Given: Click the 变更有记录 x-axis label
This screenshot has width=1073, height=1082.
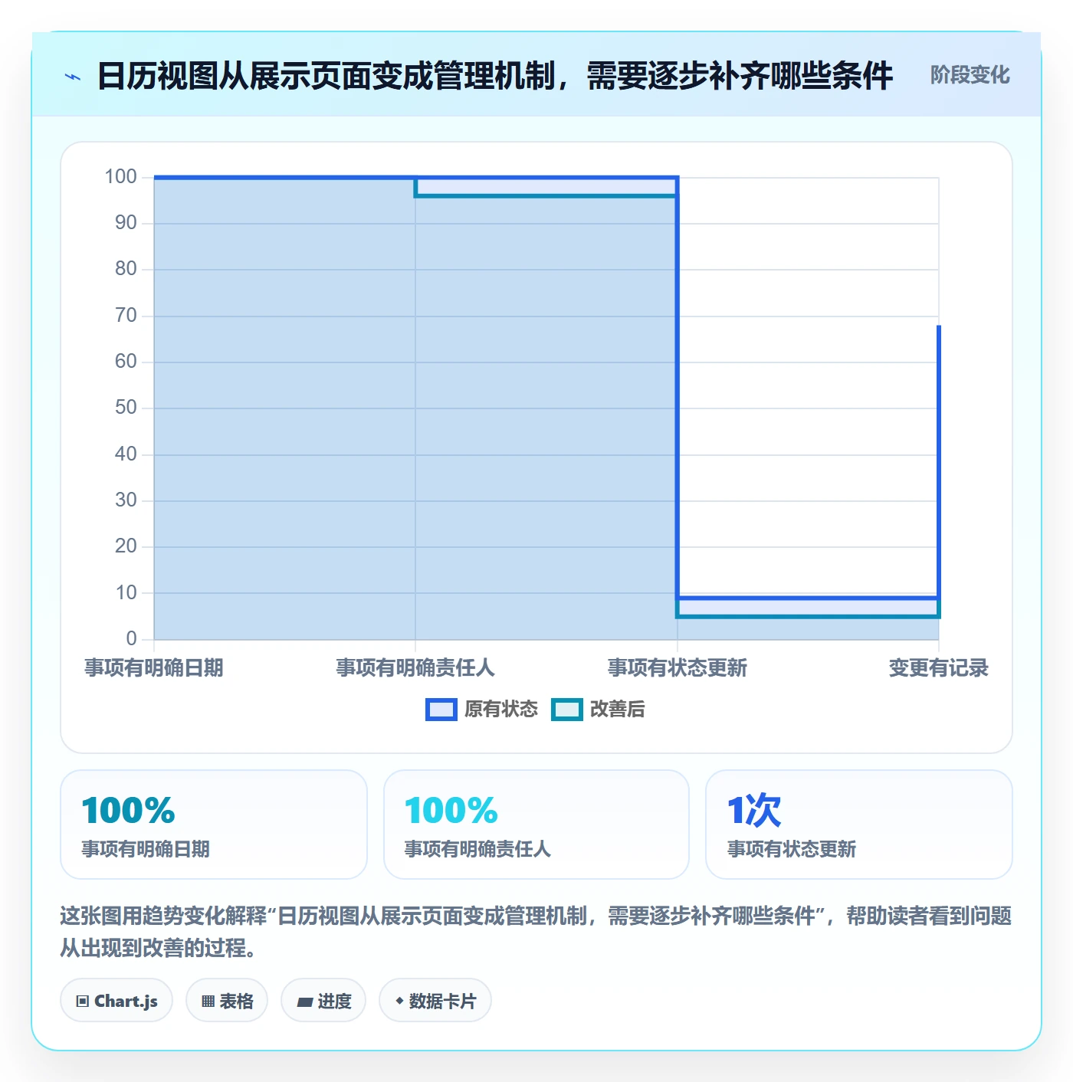Looking at the screenshot, I should click(938, 668).
